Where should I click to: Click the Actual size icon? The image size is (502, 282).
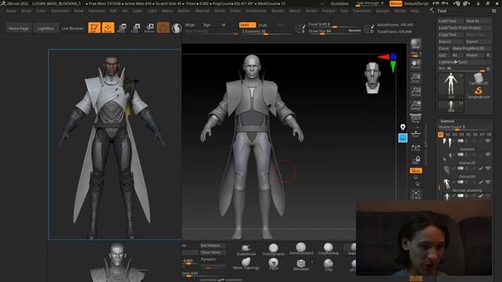coord(416,92)
